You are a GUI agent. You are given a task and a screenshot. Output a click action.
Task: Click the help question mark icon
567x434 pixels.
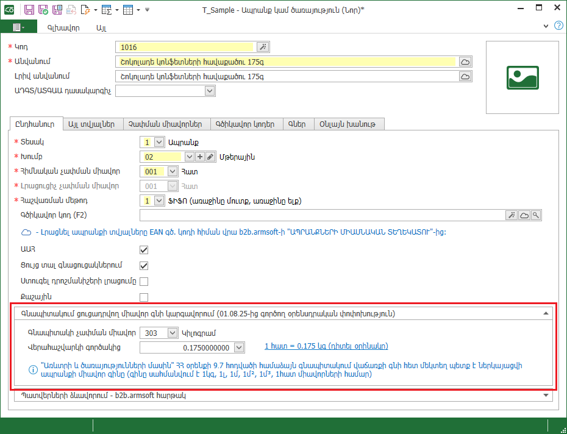coord(558,26)
